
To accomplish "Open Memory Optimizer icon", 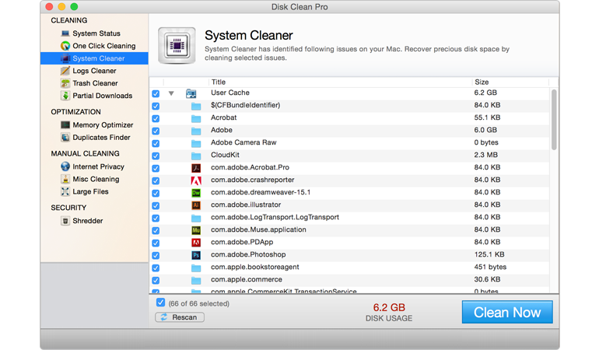I will click(x=65, y=124).
